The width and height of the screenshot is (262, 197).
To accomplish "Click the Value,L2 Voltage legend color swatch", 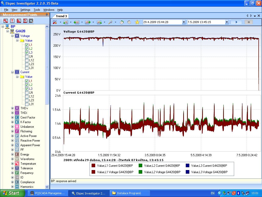I will click(140, 172).
